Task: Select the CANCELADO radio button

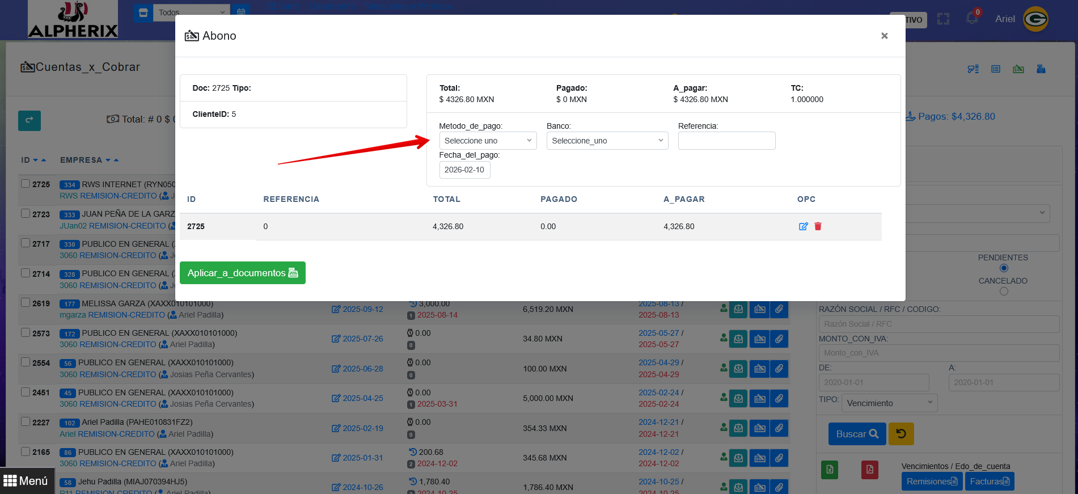Action: 1004,292
